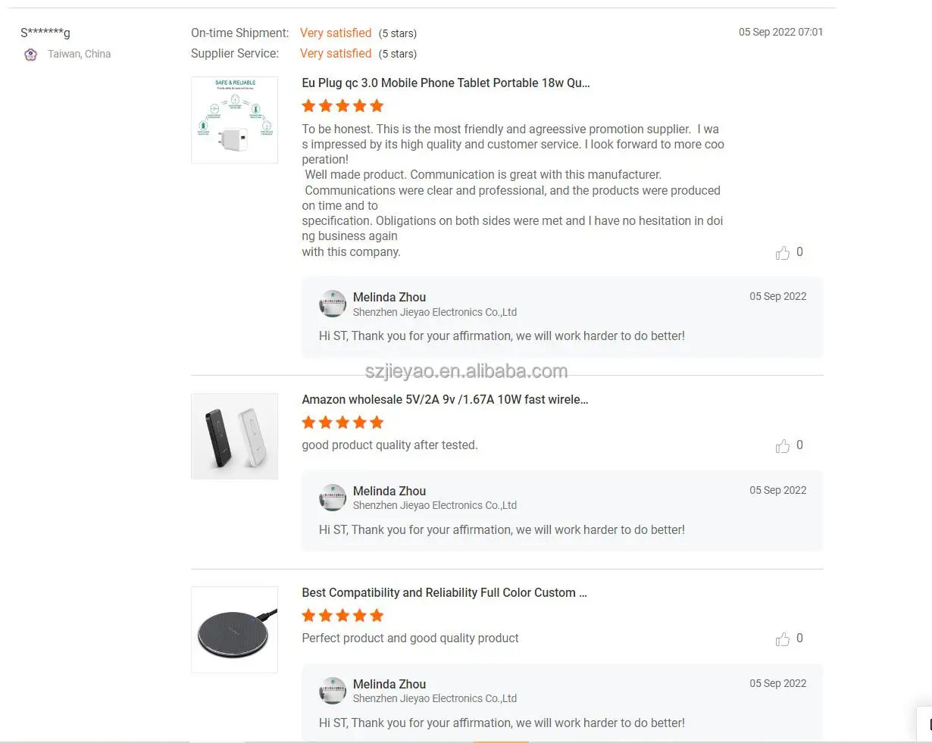Open the wireless power bank product image
The image size is (932, 743).
pos(234,436)
